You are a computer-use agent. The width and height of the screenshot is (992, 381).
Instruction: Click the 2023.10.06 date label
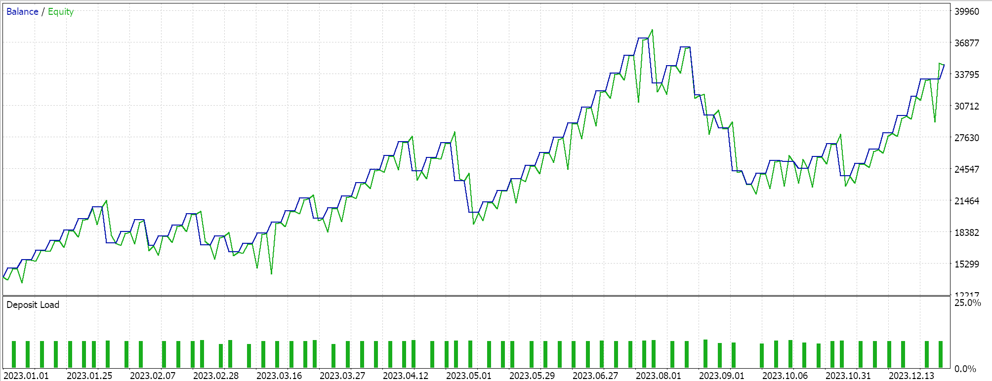click(785, 376)
